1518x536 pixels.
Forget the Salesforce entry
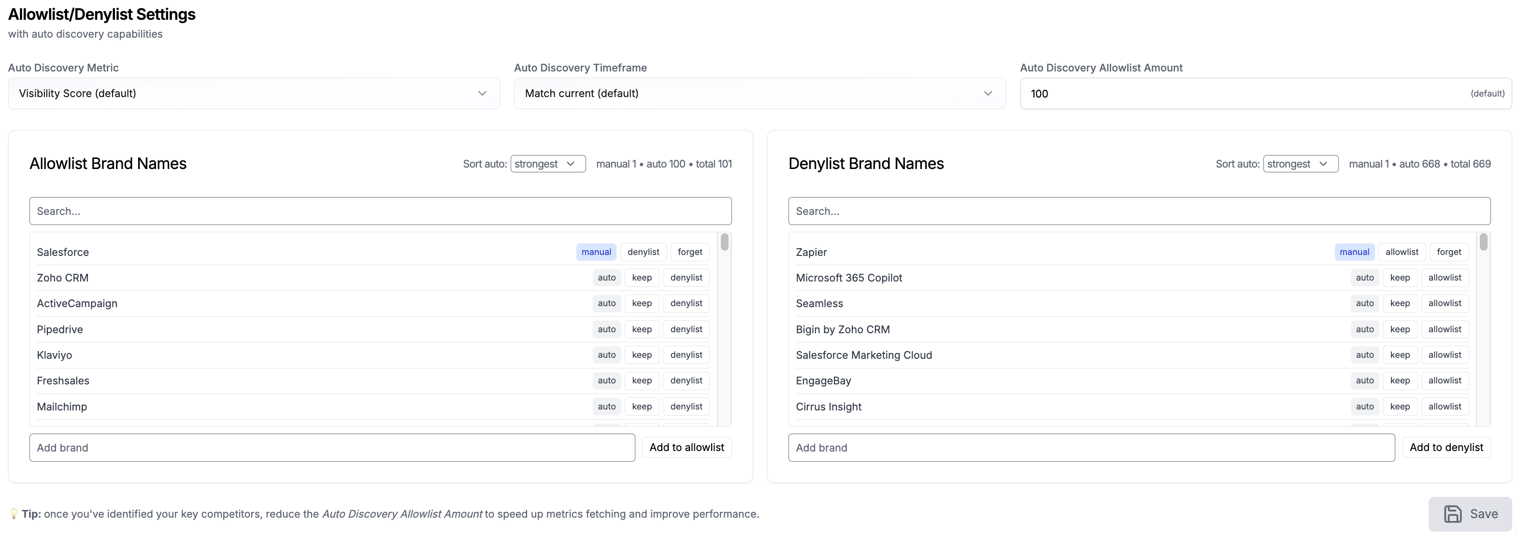coord(690,252)
